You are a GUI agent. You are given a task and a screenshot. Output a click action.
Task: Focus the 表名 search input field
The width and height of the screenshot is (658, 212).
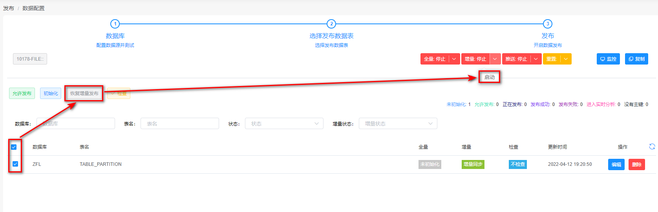(179, 124)
